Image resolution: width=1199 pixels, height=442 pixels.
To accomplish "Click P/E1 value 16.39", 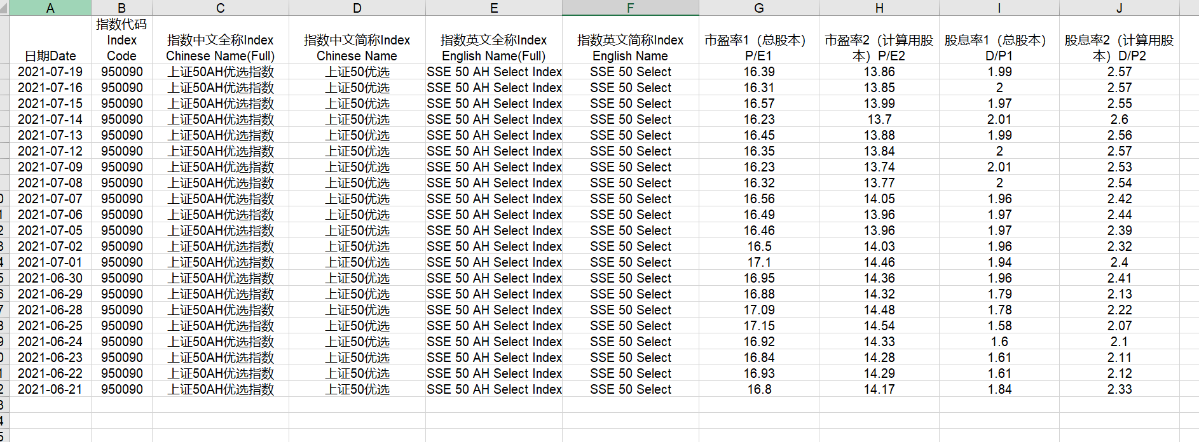I will click(x=759, y=72).
